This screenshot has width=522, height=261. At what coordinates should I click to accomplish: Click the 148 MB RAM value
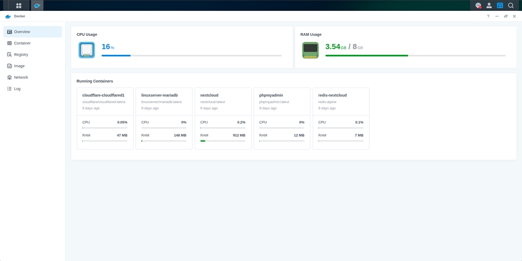[180, 136]
